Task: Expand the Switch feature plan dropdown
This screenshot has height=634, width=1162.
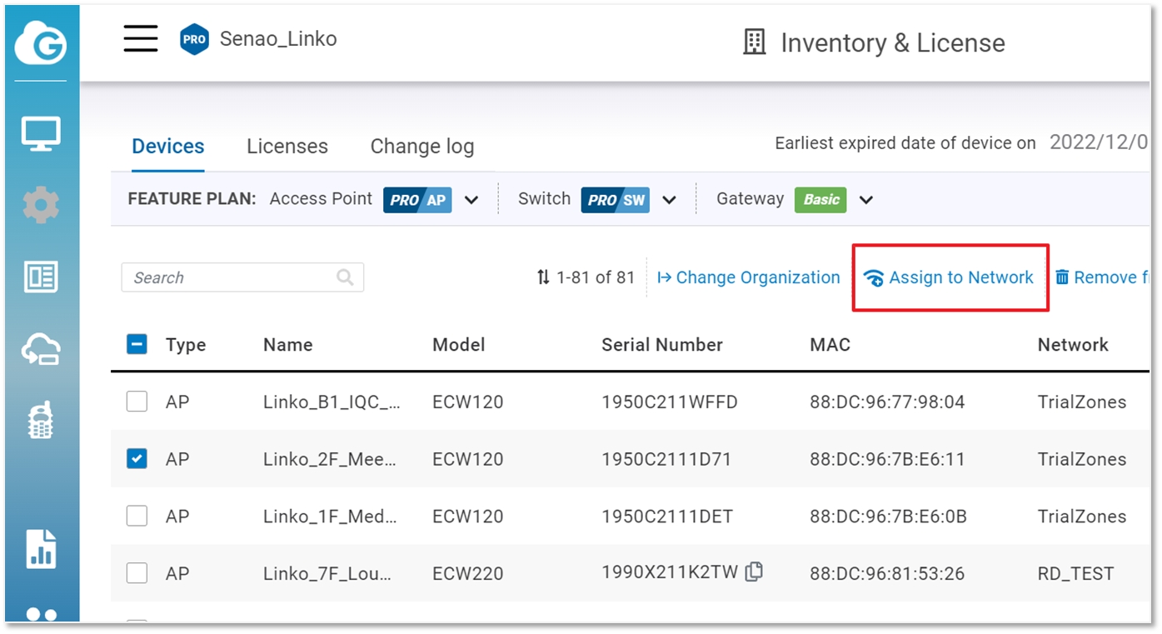Action: click(669, 200)
